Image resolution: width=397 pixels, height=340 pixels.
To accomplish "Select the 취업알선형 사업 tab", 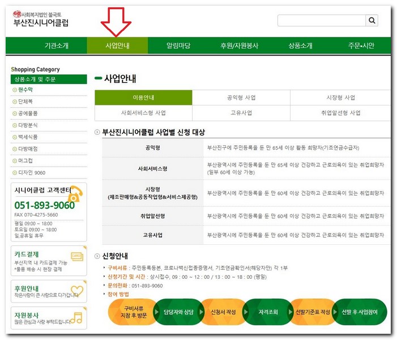I will click(x=340, y=113).
